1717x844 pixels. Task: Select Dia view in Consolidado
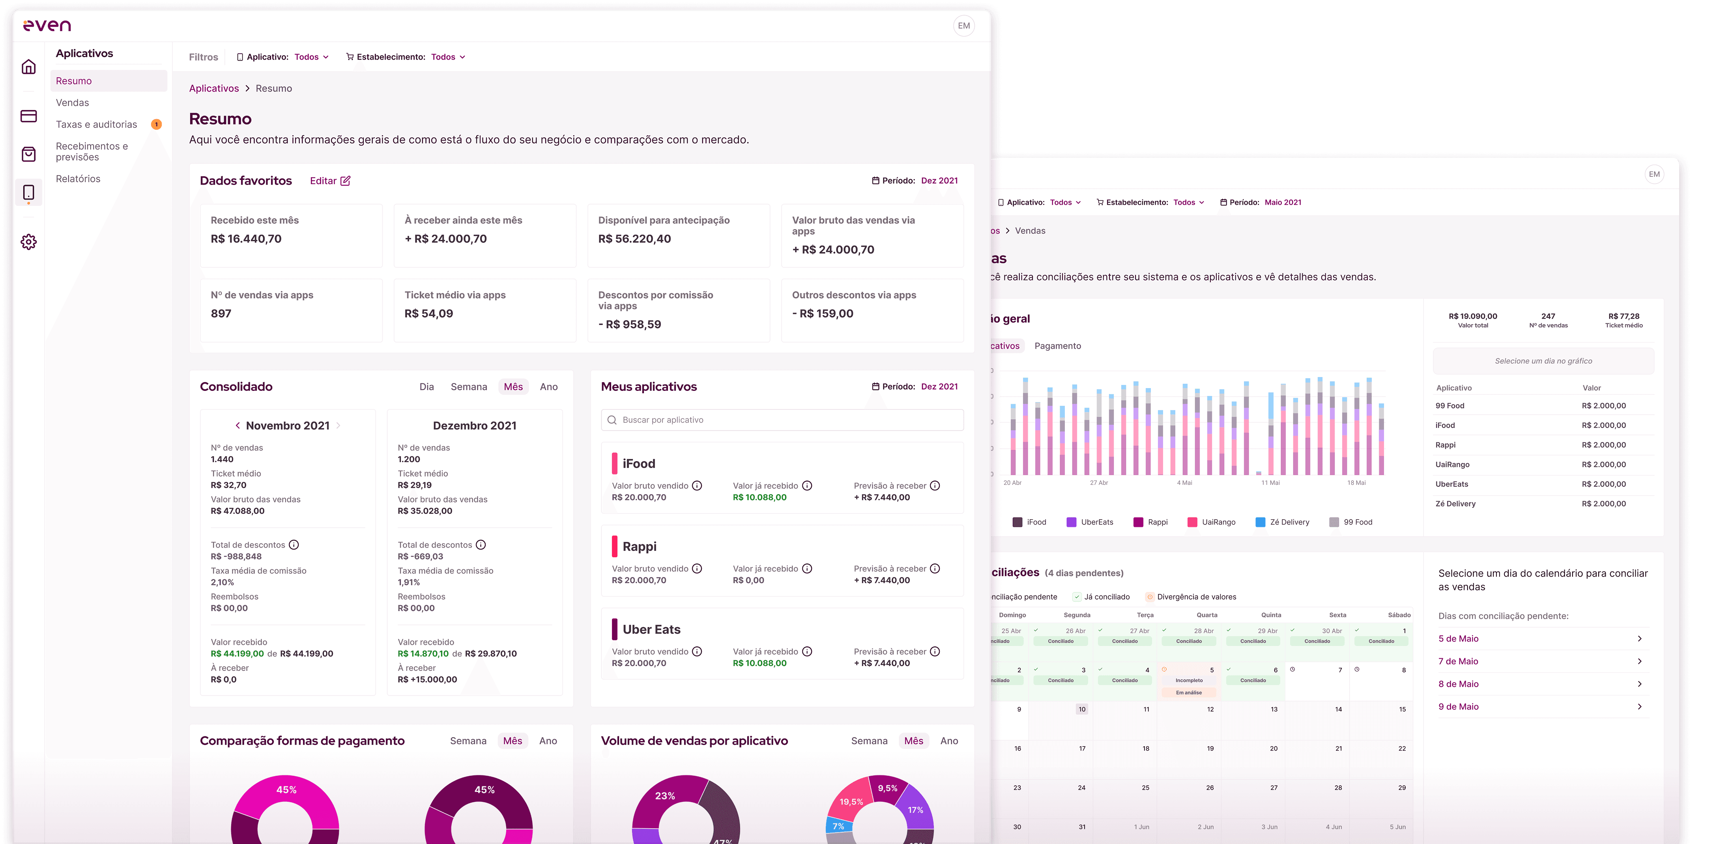(426, 387)
